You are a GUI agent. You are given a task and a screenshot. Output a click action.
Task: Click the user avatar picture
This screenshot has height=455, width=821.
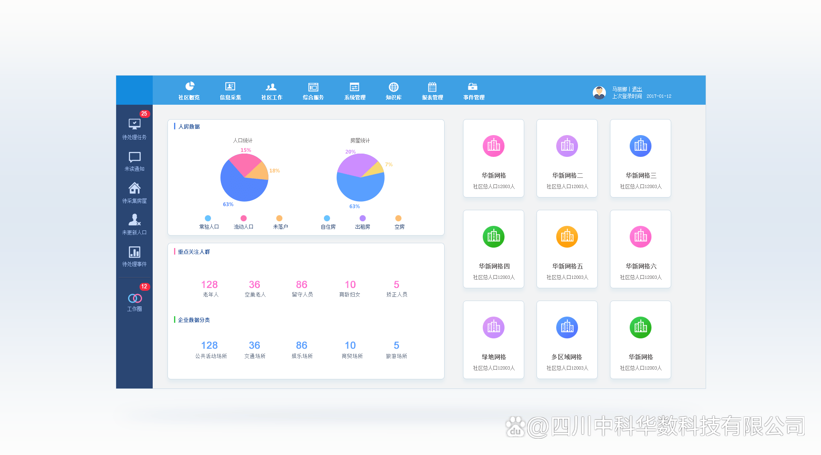[x=599, y=92]
